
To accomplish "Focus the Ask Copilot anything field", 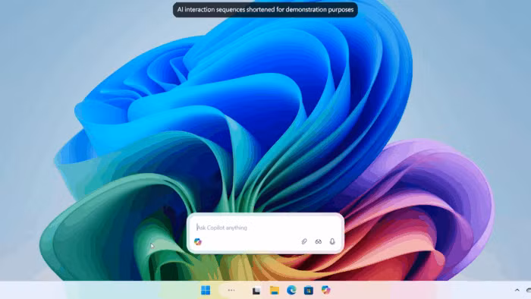I will (265, 228).
